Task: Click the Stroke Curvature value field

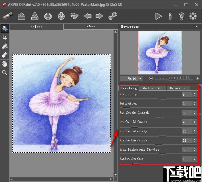Action: [x=187, y=141]
